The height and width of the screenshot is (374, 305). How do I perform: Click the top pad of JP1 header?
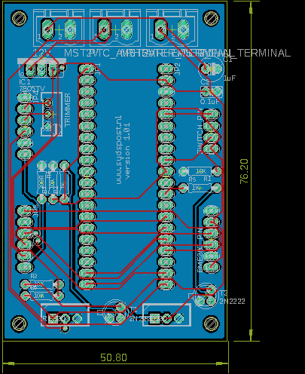87,69
